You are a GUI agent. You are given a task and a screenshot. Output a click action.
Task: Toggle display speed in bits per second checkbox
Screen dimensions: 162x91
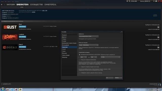pyautogui.click(x=79, y=73)
